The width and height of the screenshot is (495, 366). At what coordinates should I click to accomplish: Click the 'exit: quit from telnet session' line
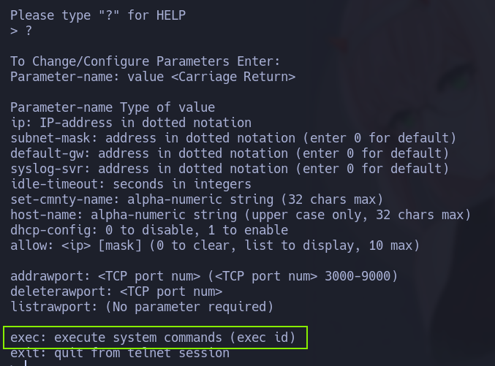pyautogui.click(x=120, y=353)
